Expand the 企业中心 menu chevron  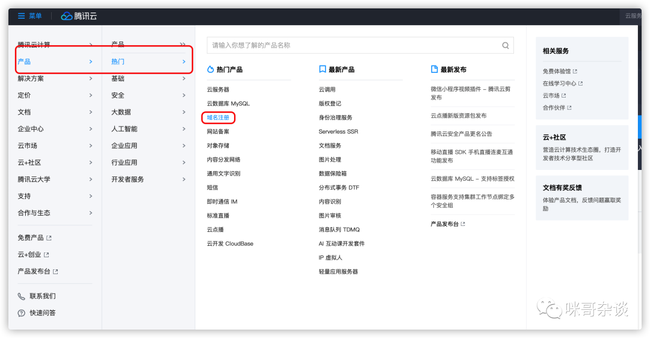click(91, 129)
